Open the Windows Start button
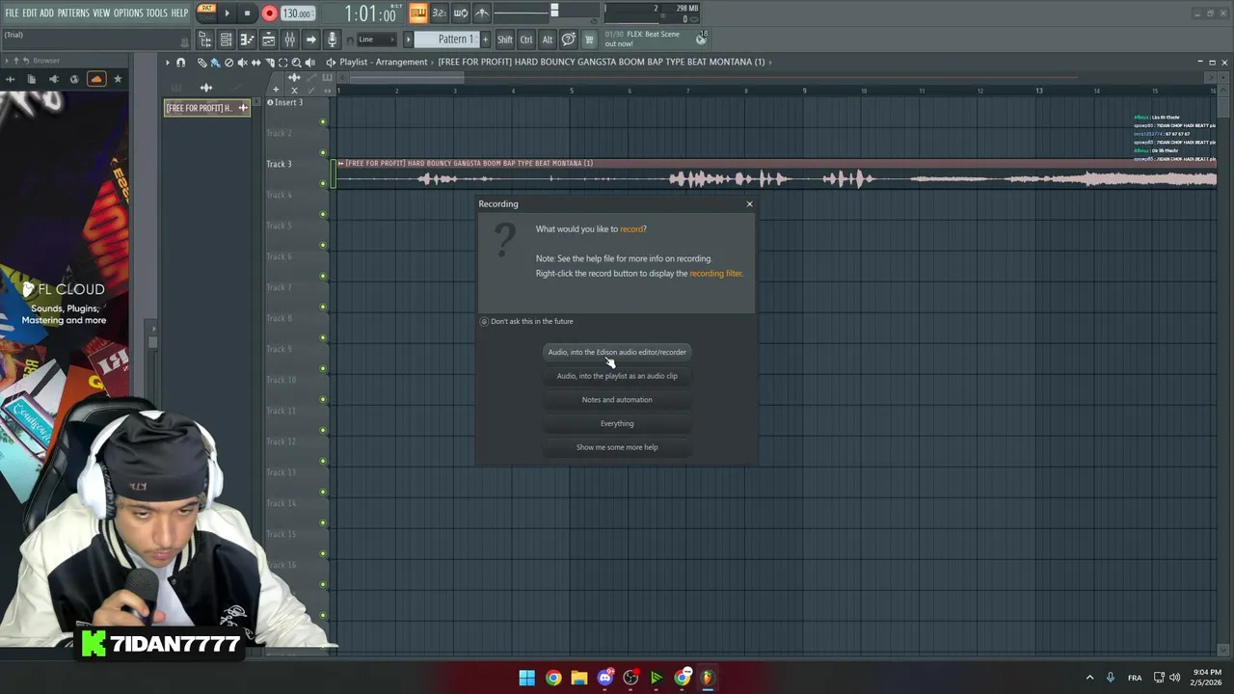1234x694 pixels. click(526, 678)
